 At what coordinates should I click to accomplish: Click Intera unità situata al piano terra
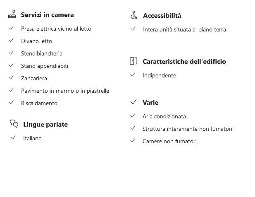tap(184, 30)
